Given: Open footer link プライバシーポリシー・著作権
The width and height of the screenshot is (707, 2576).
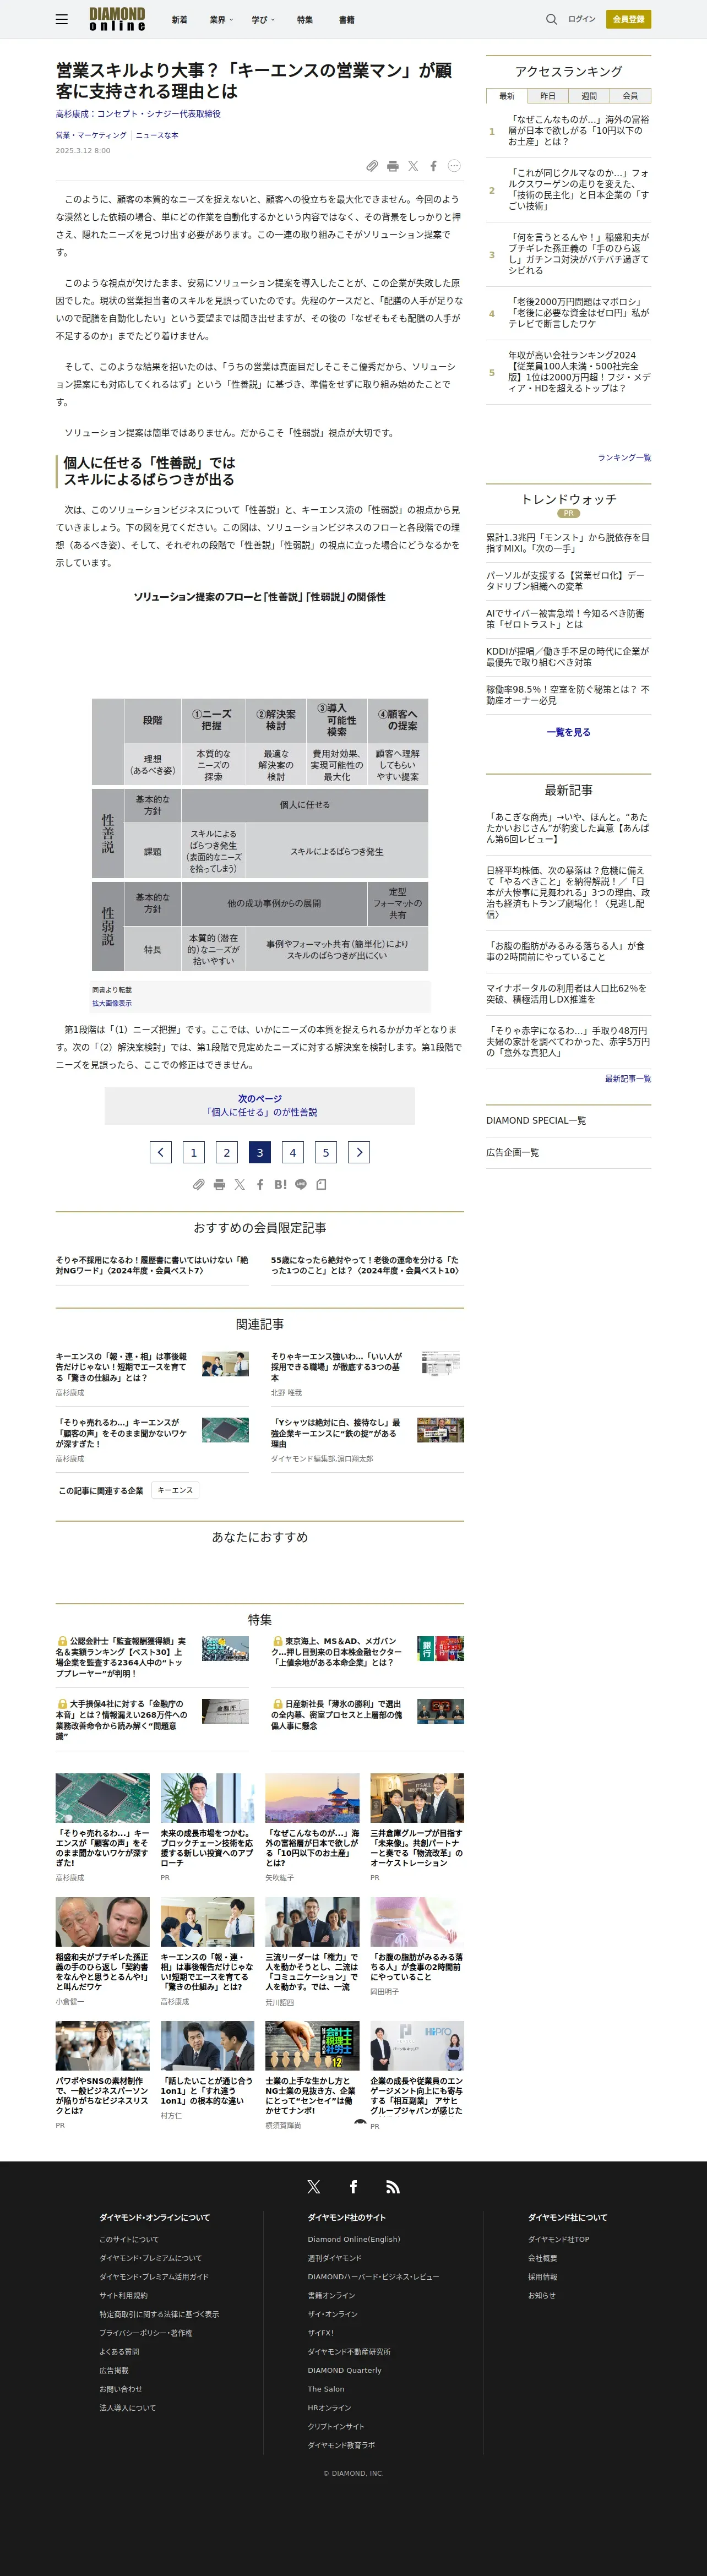Looking at the screenshot, I should 145,2332.
